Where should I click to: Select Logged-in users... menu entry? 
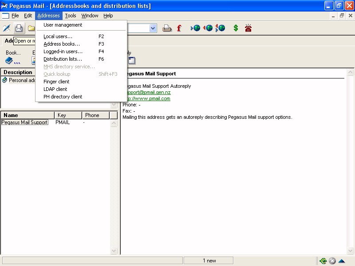(x=81, y=51)
